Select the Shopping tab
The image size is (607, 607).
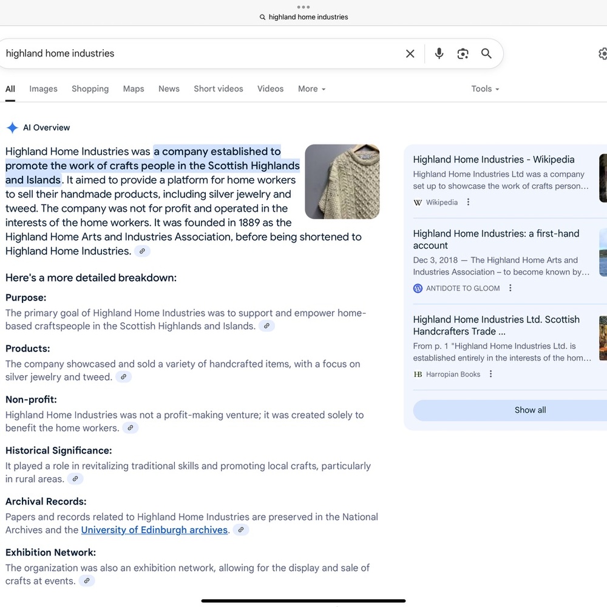point(90,89)
